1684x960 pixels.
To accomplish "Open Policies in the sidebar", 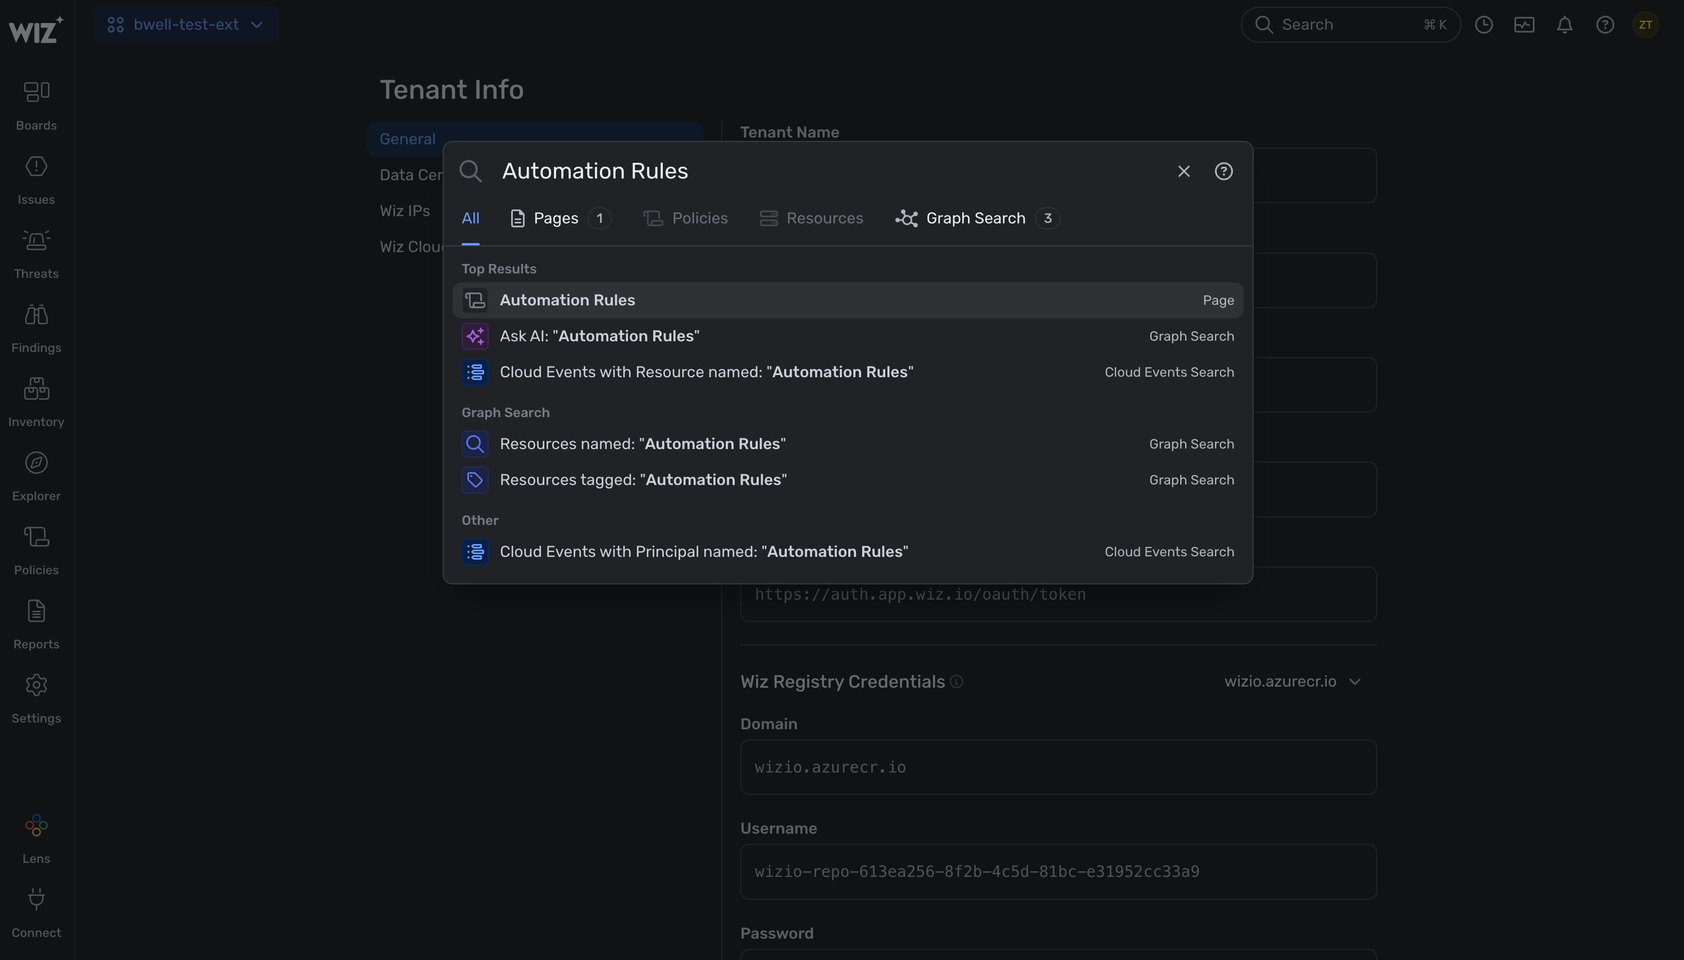I will pyautogui.click(x=37, y=551).
